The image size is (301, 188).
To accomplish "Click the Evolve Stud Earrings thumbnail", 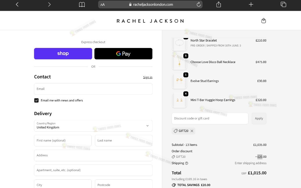I will [179, 81].
